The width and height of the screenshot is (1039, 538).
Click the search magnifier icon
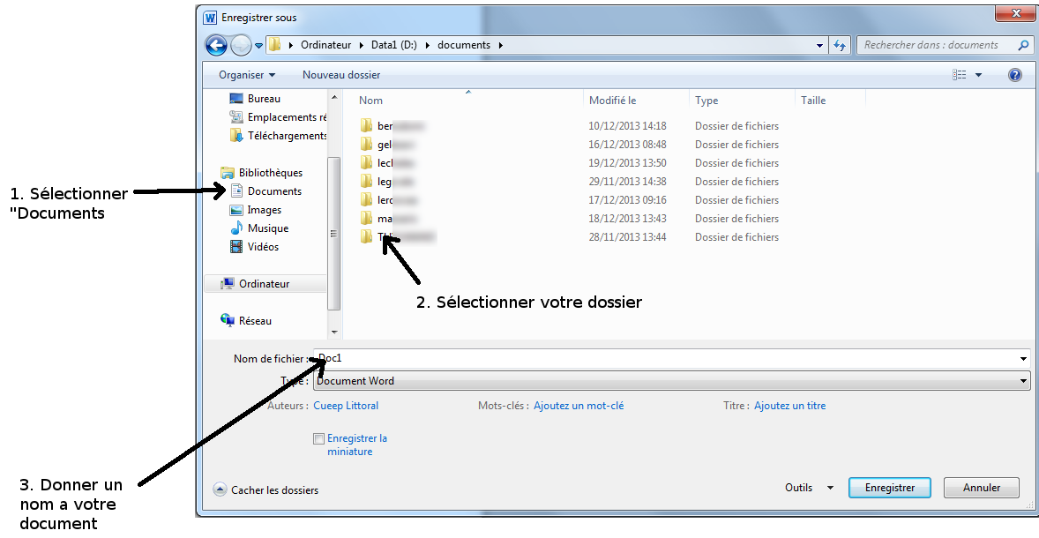click(1023, 45)
